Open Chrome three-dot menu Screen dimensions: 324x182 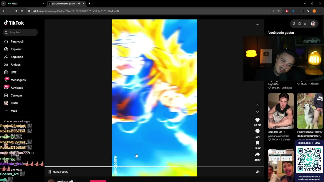pos(320,11)
